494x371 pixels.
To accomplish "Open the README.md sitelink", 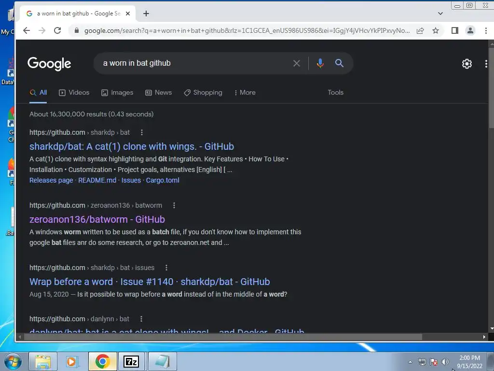I will (x=97, y=180).
